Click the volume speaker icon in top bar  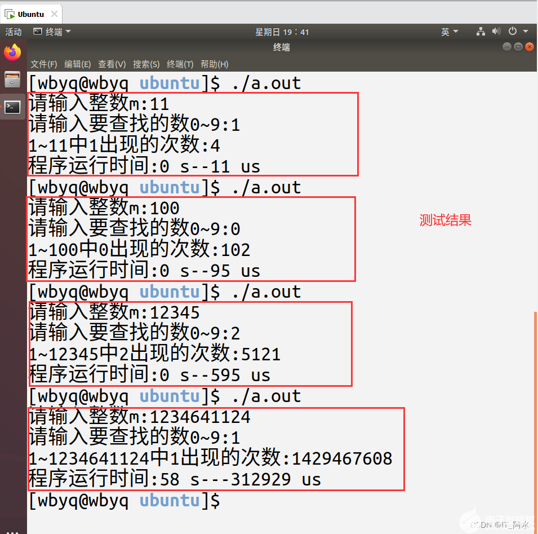pos(496,32)
